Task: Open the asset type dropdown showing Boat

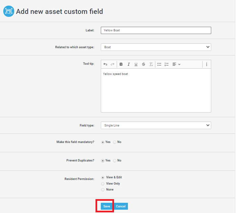Action: click(156, 47)
